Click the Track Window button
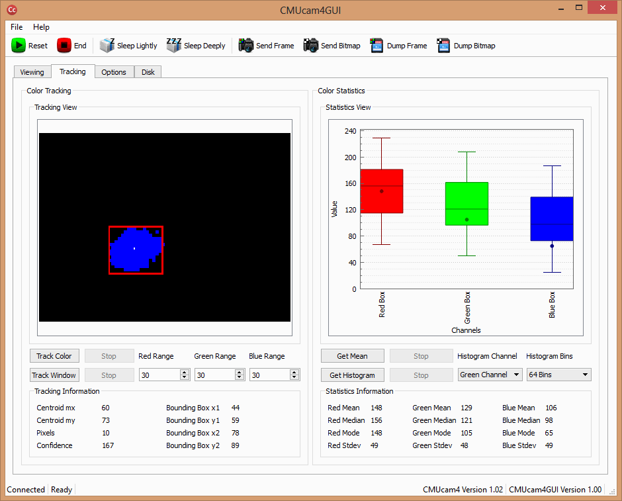 [54, 375]
